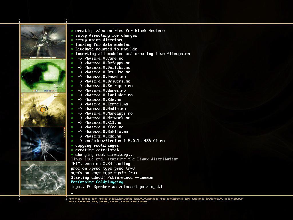
Task: Select 'LiveData mounted to mnt/hdc' line
Action: pos(104,49)
